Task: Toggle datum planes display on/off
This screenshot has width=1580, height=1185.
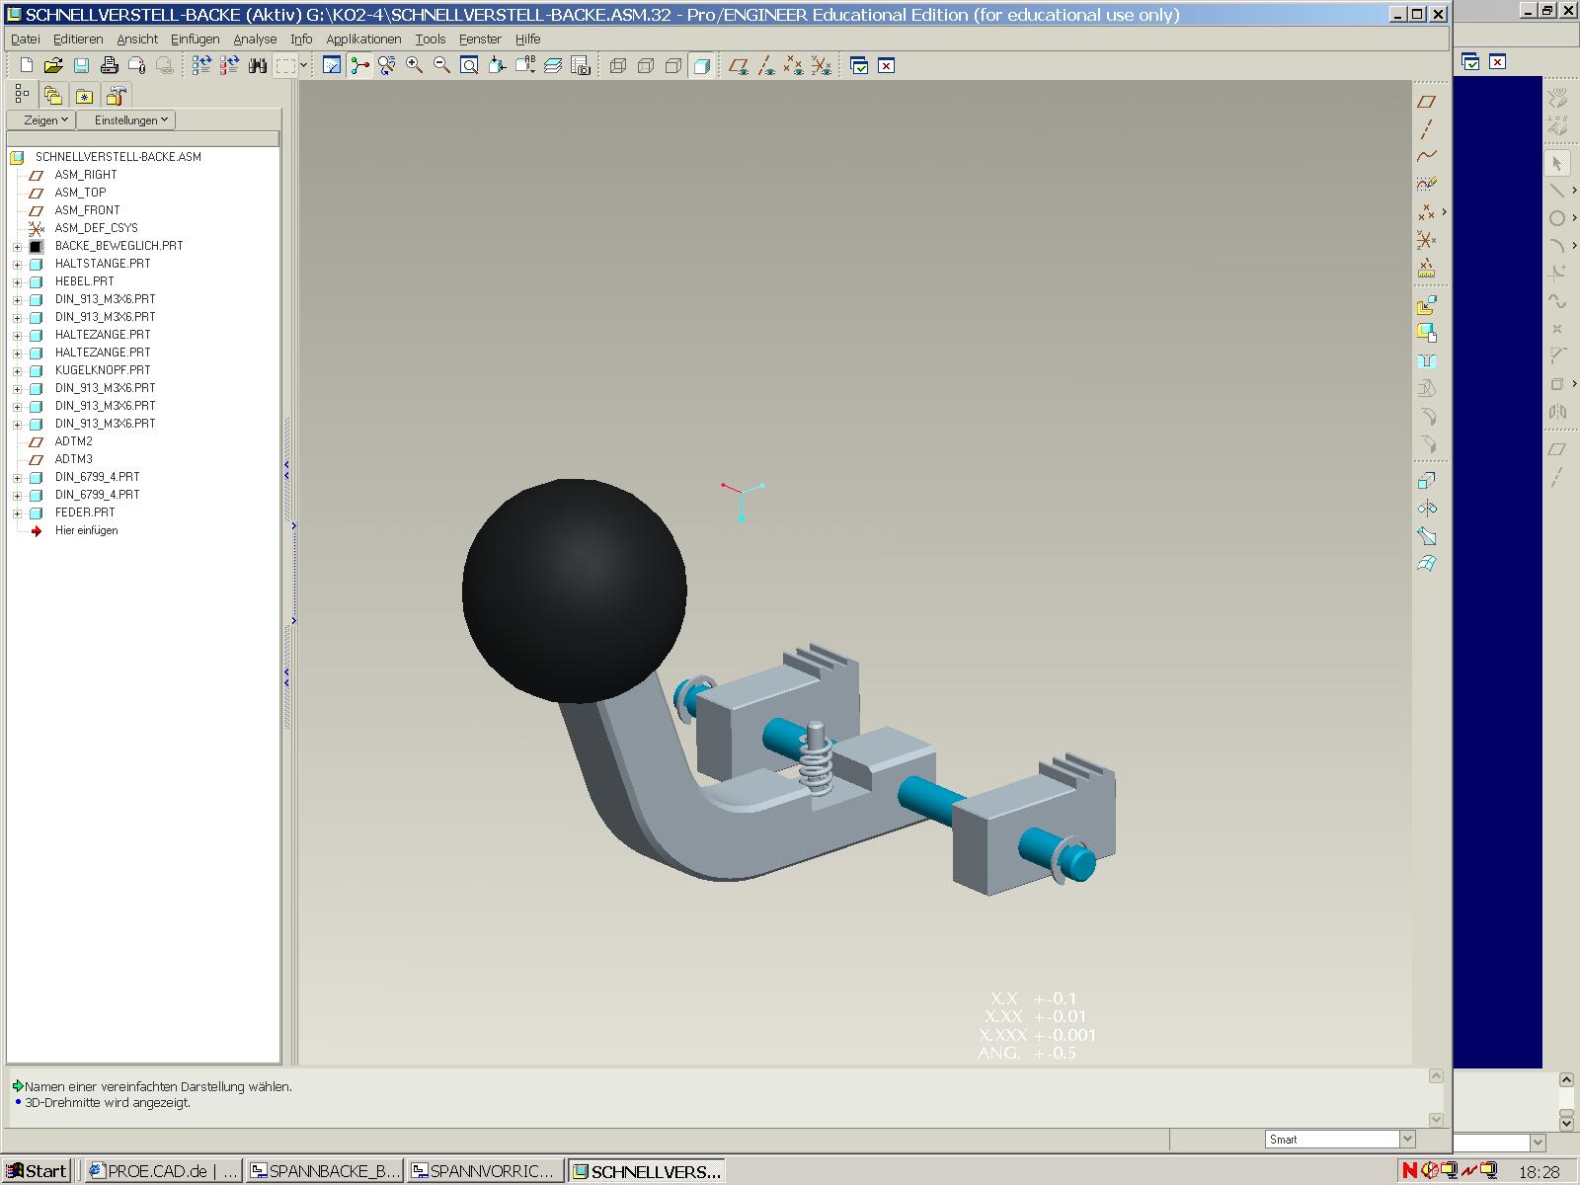Action: (x=738, y=66)
